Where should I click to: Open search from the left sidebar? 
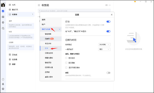(x=3, y=28)
